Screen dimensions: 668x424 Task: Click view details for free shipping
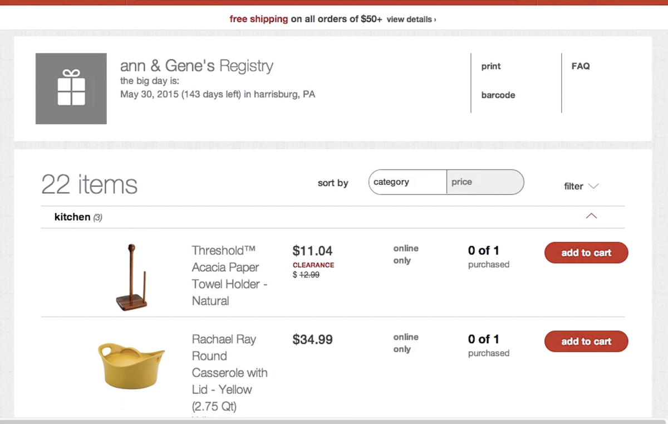[x=411, y=20]
